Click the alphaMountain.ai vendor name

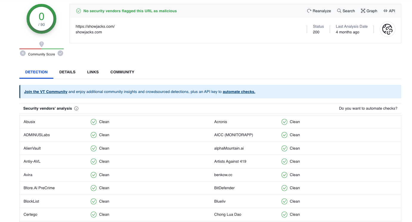click(229, 148)
